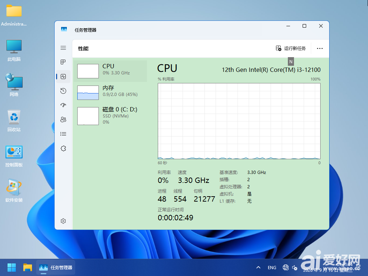Image resolution: width=368 pixels, height=276 pixels.
Task: Click the muted volume tray icon
Action: (295, 267)
